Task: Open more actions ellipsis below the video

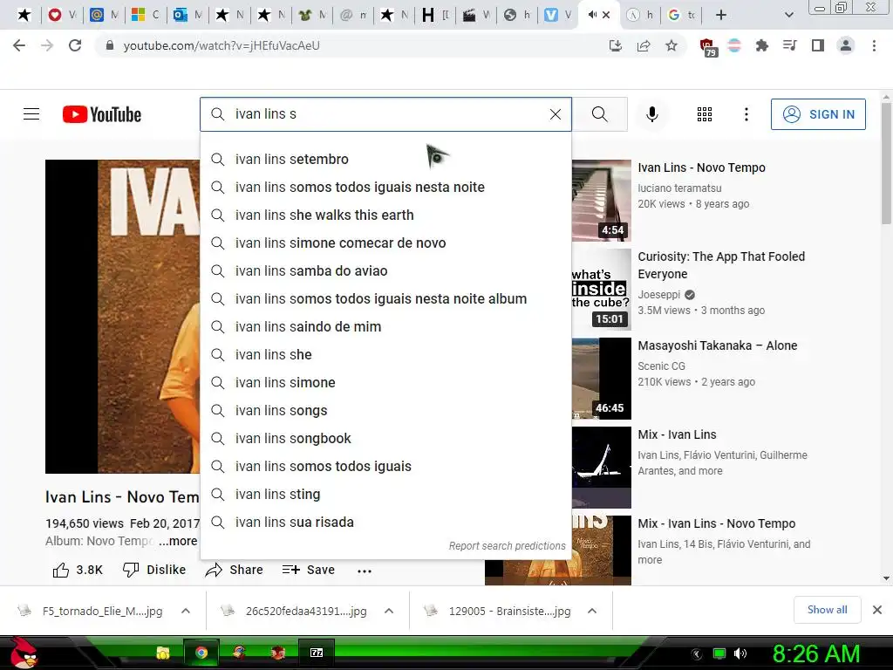Action: (x=365, y=571)
